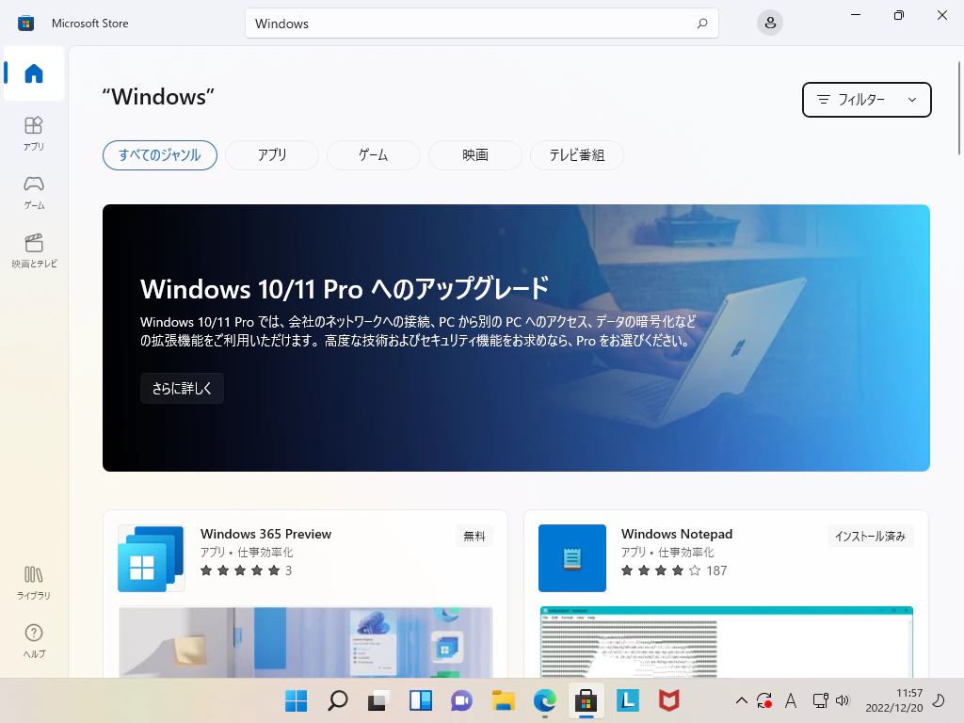964x723 pixels.
Task: Open Widgets from the taskbar
Action: point(421,700)
